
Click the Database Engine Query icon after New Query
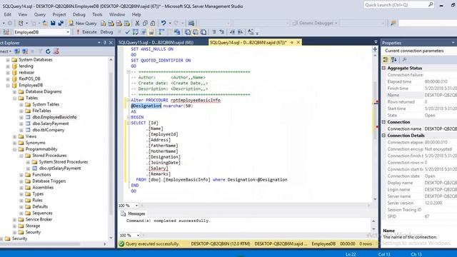pyautogui.click(x=104, y=24)
